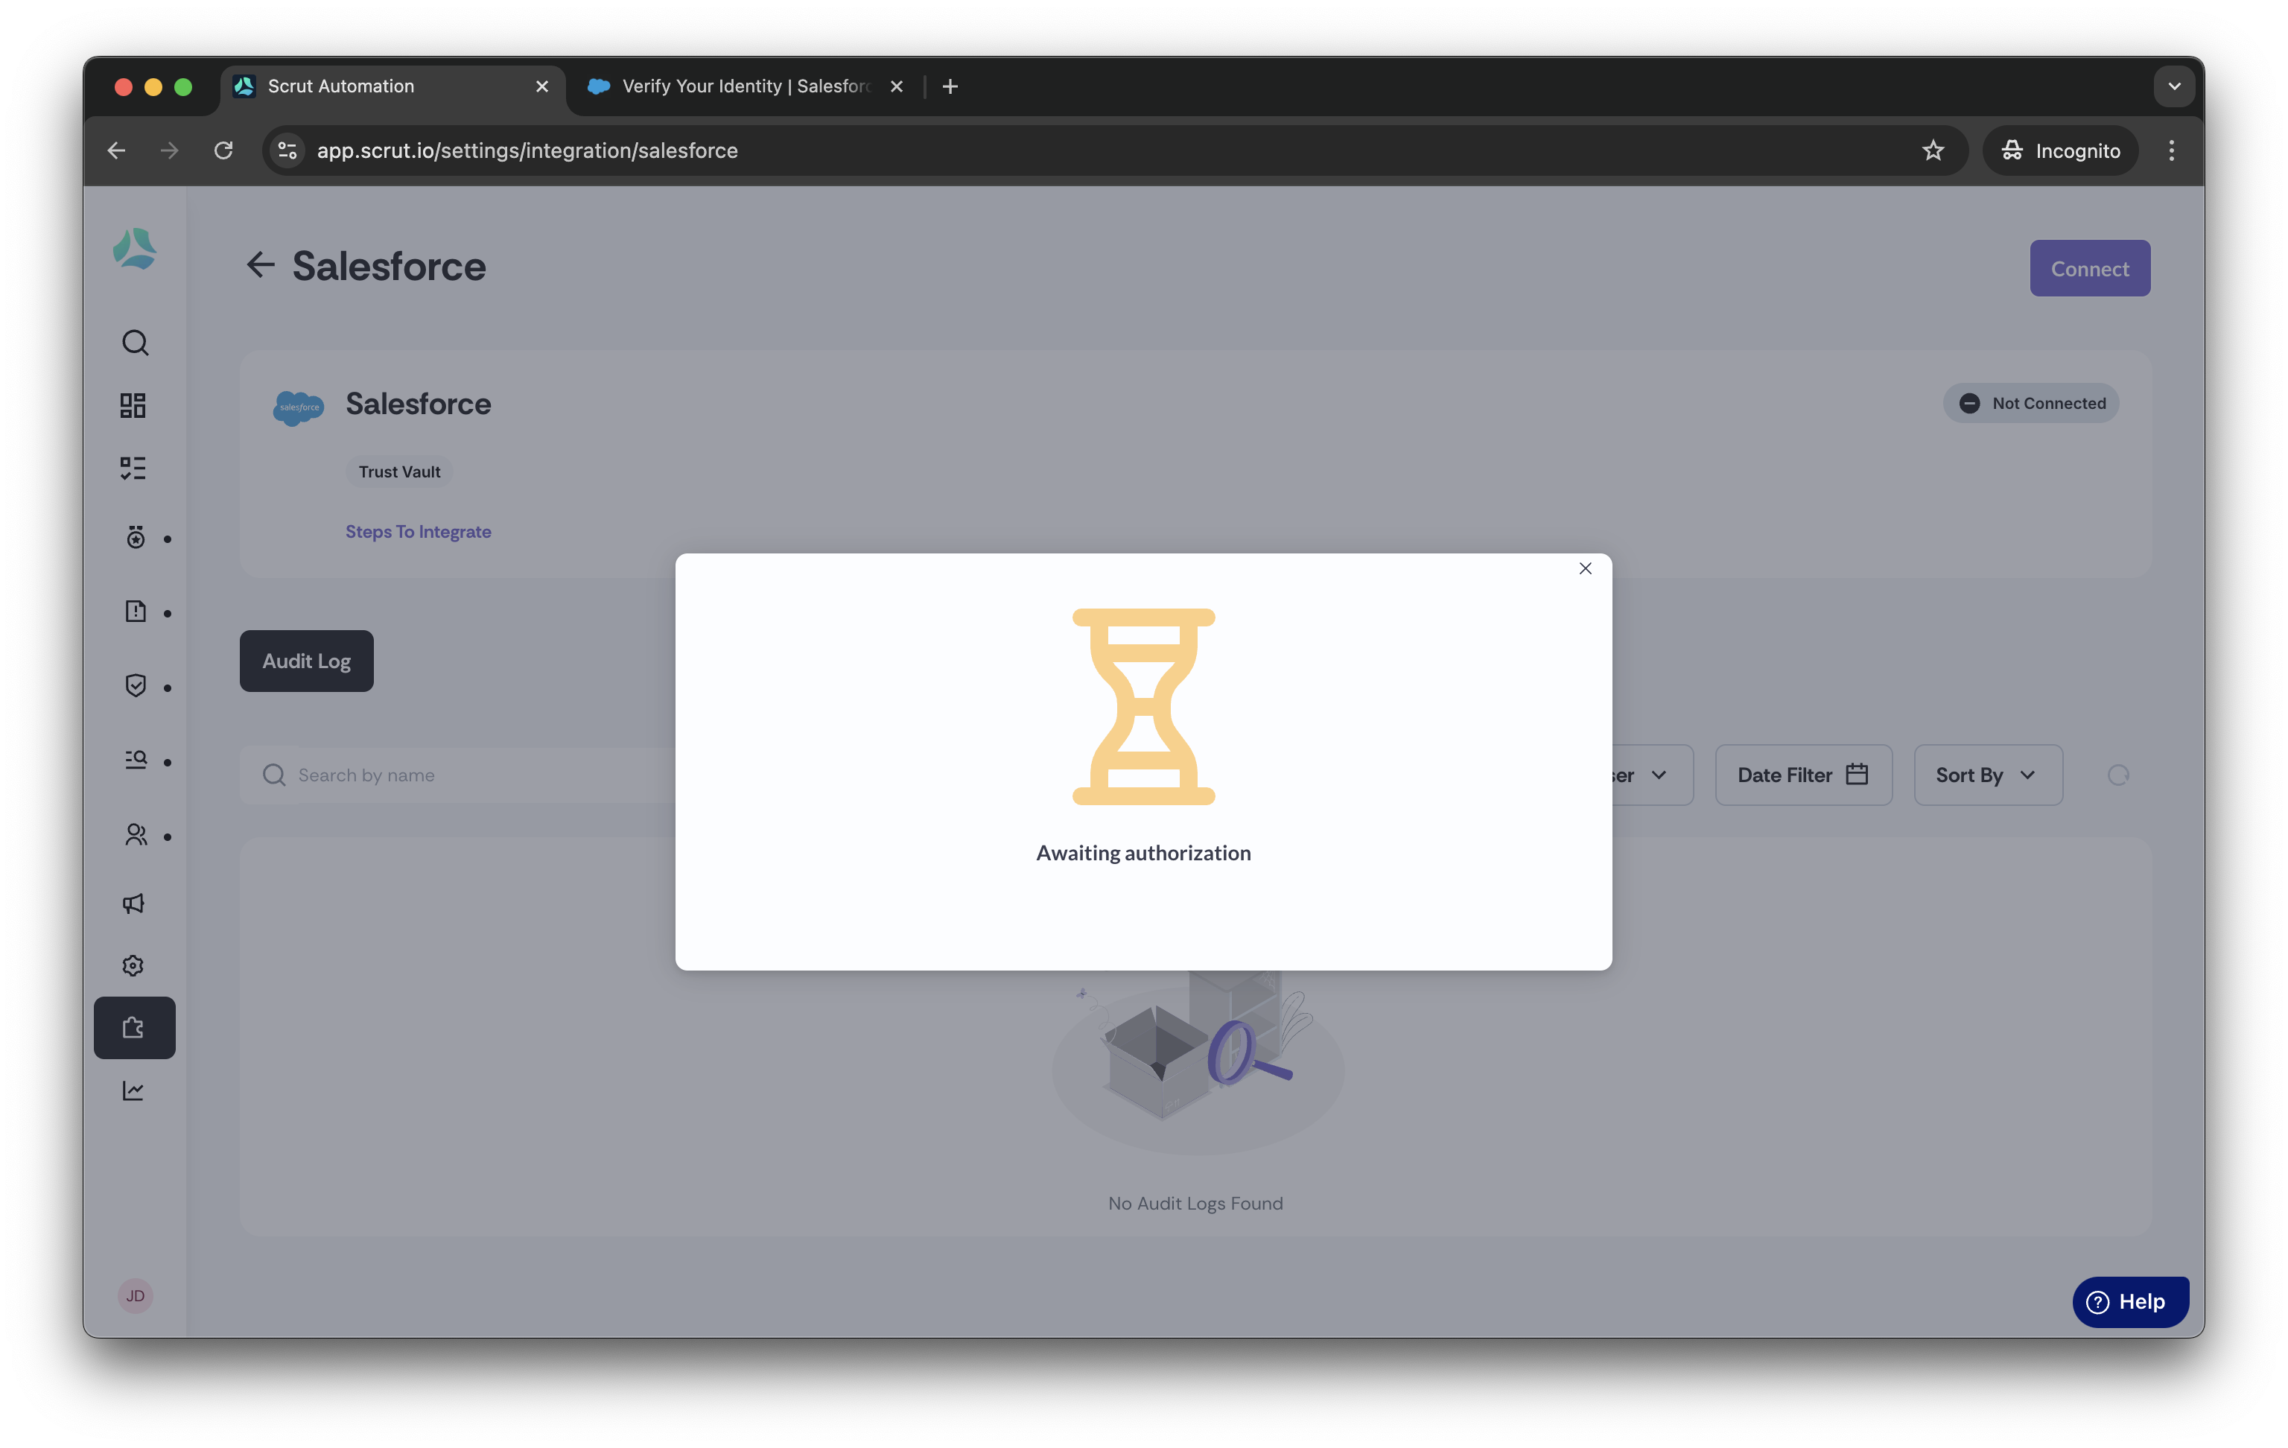Image resolution: width=2288 pixels, height=1448 pixels.
Task: Open the Date Filter picker
Action: point(1803,775)
